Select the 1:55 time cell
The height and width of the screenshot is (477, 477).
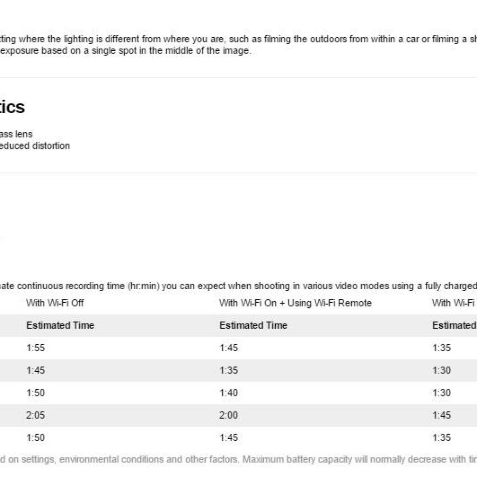coord(35,348)
